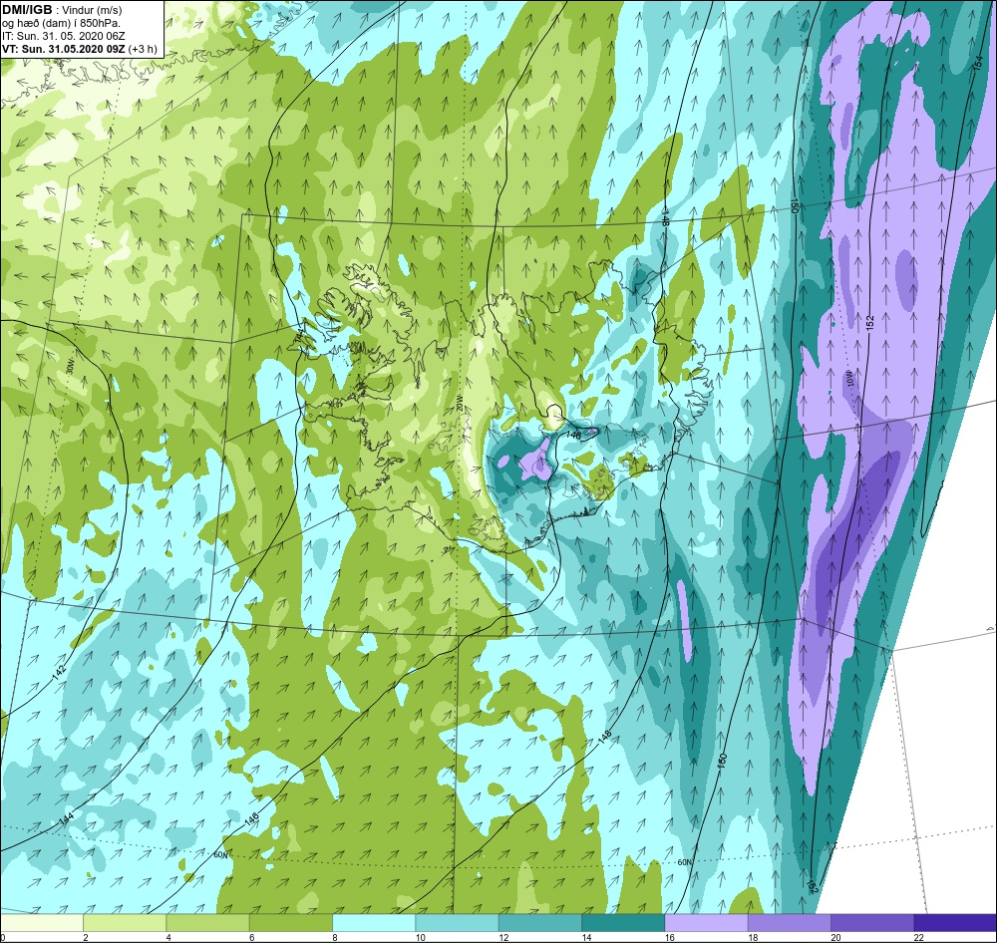Click legend tick label 22
The image size is (997, 943).
pos(918,937)
